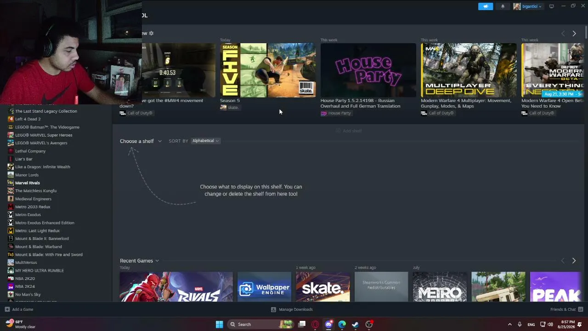Select LEGO Batman: The Videogame
The height and width of the screenshot is (331, 588).
[x=47, y=127]
